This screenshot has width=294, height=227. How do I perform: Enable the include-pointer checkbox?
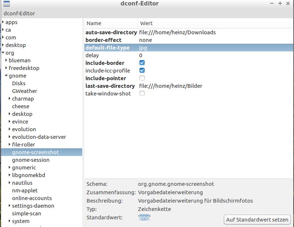pyautogui.click(x=142, y=78)
